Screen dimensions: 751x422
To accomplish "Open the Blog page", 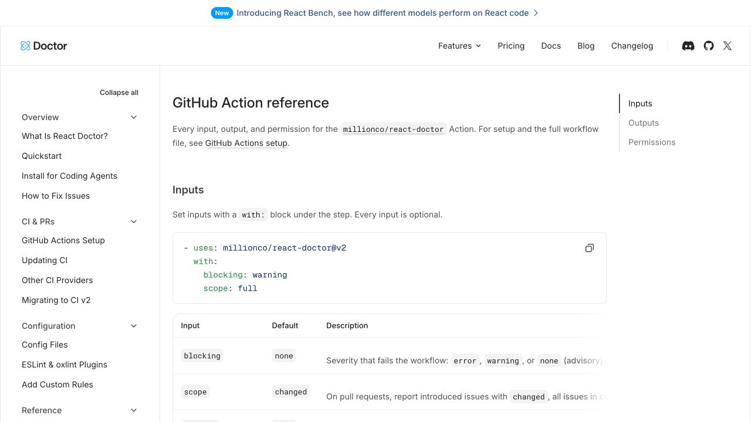I will [x=586, y=46].
